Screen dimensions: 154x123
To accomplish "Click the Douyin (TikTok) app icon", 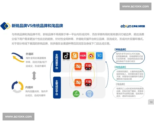I will tap(66, 56).
